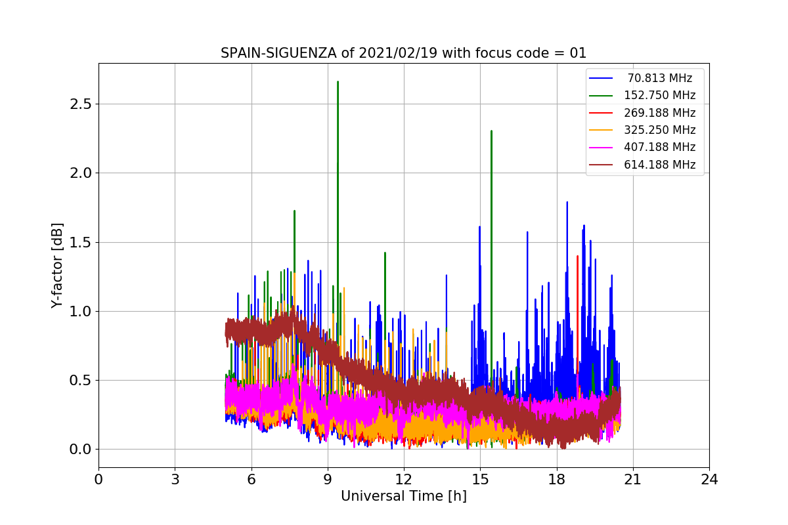The image size is (788, 525).
Task: Click the Universal Time [h] axis label
Action: [x=403, y=497]
